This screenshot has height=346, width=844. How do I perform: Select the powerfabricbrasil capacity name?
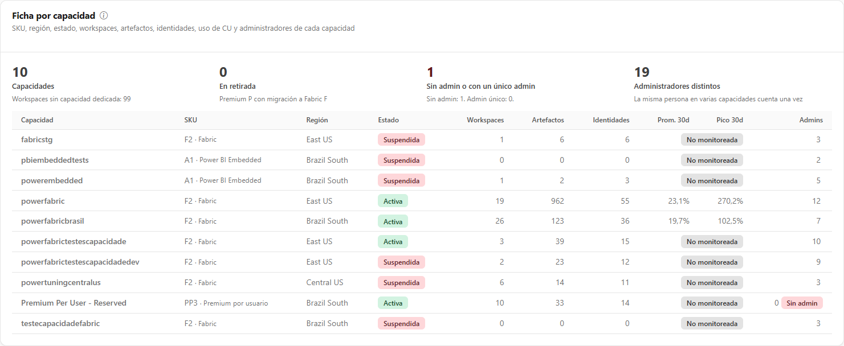(52, 221)
